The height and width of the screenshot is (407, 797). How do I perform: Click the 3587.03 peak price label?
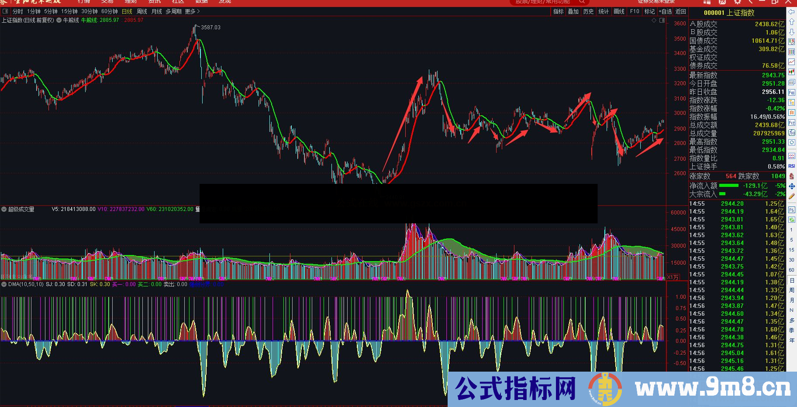(210, 28)
